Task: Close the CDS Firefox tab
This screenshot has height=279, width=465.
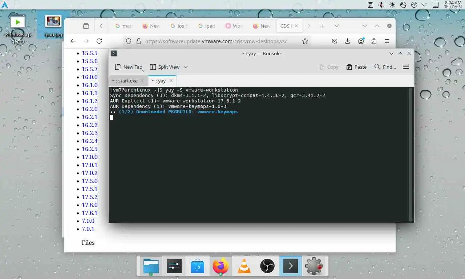Action: tap(296, 26)
